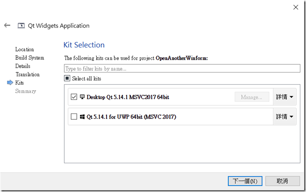The height and width of the screenshot is (192, 306).
Task: Click the Windows logo icon of UWP kit
Action: [82, 117]
